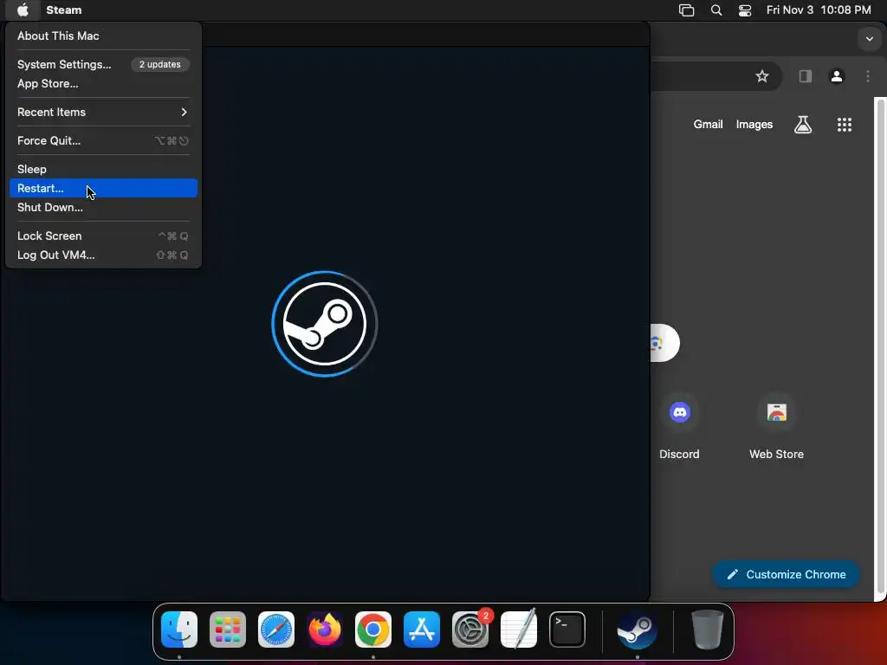Click the date and time in menu bar
This screenshot has height=665, width=887.
click(819, 10)
